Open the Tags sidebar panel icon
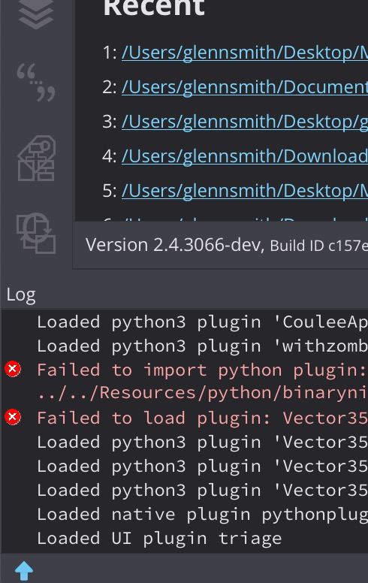 [37, 158]
